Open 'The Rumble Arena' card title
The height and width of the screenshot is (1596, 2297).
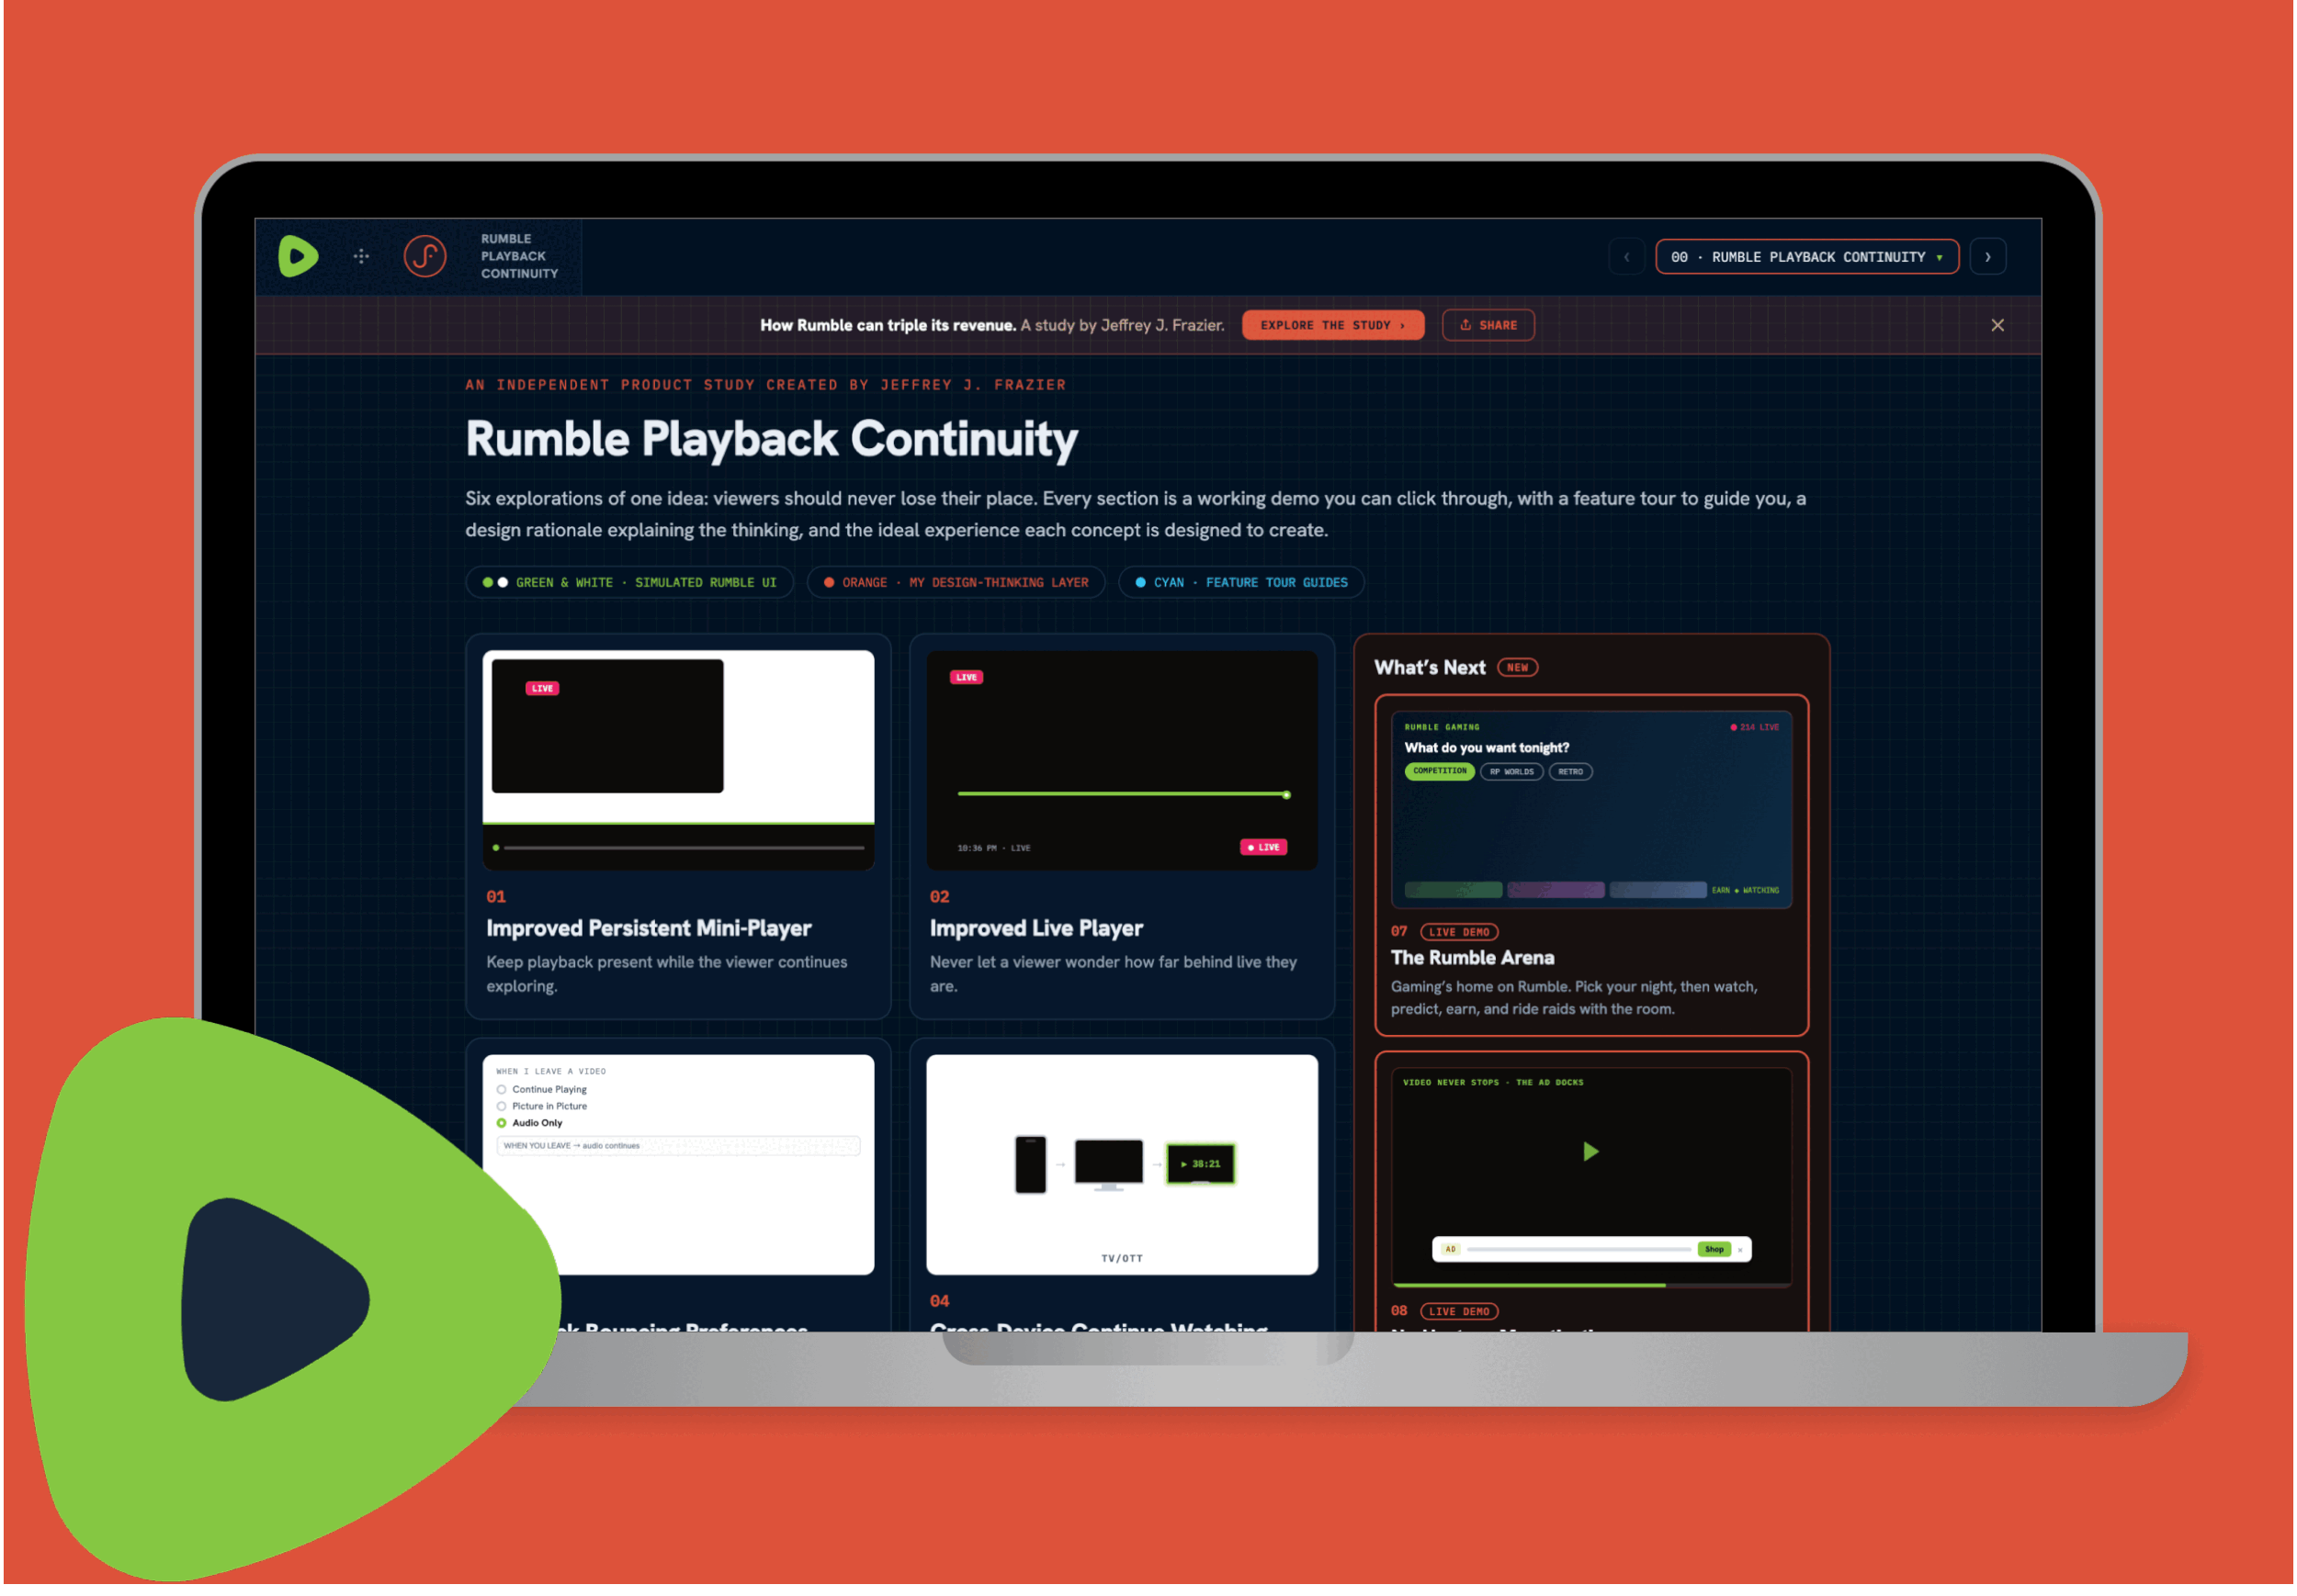point(1473,958)
